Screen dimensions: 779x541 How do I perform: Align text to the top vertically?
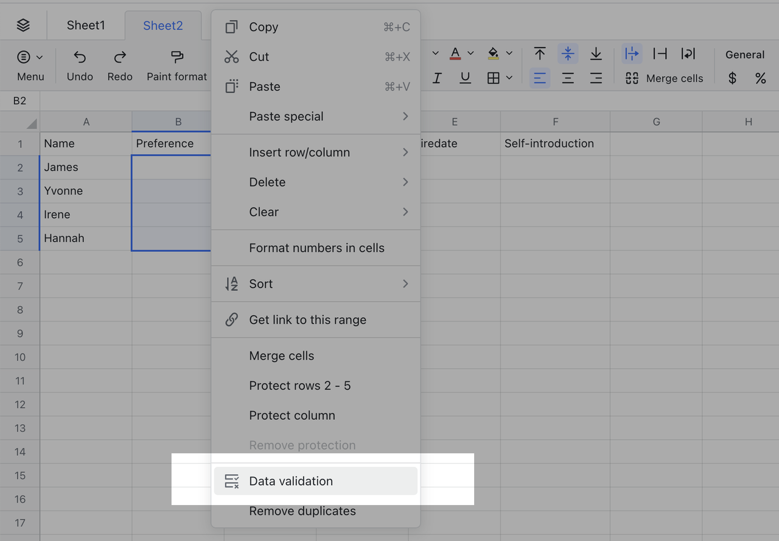tap(539, 54)
